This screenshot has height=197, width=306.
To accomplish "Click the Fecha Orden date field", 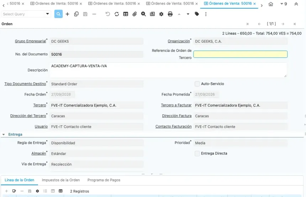I will pos(62,94).
